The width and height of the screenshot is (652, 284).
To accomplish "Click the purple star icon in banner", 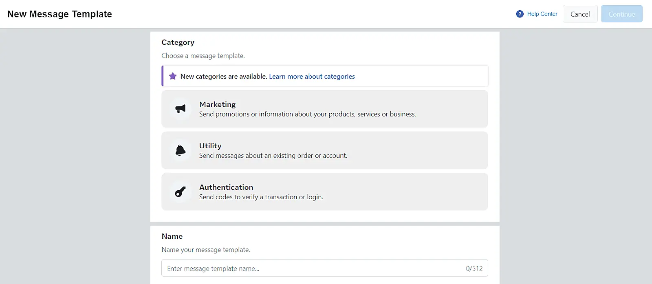I will (x=173, y=76).
